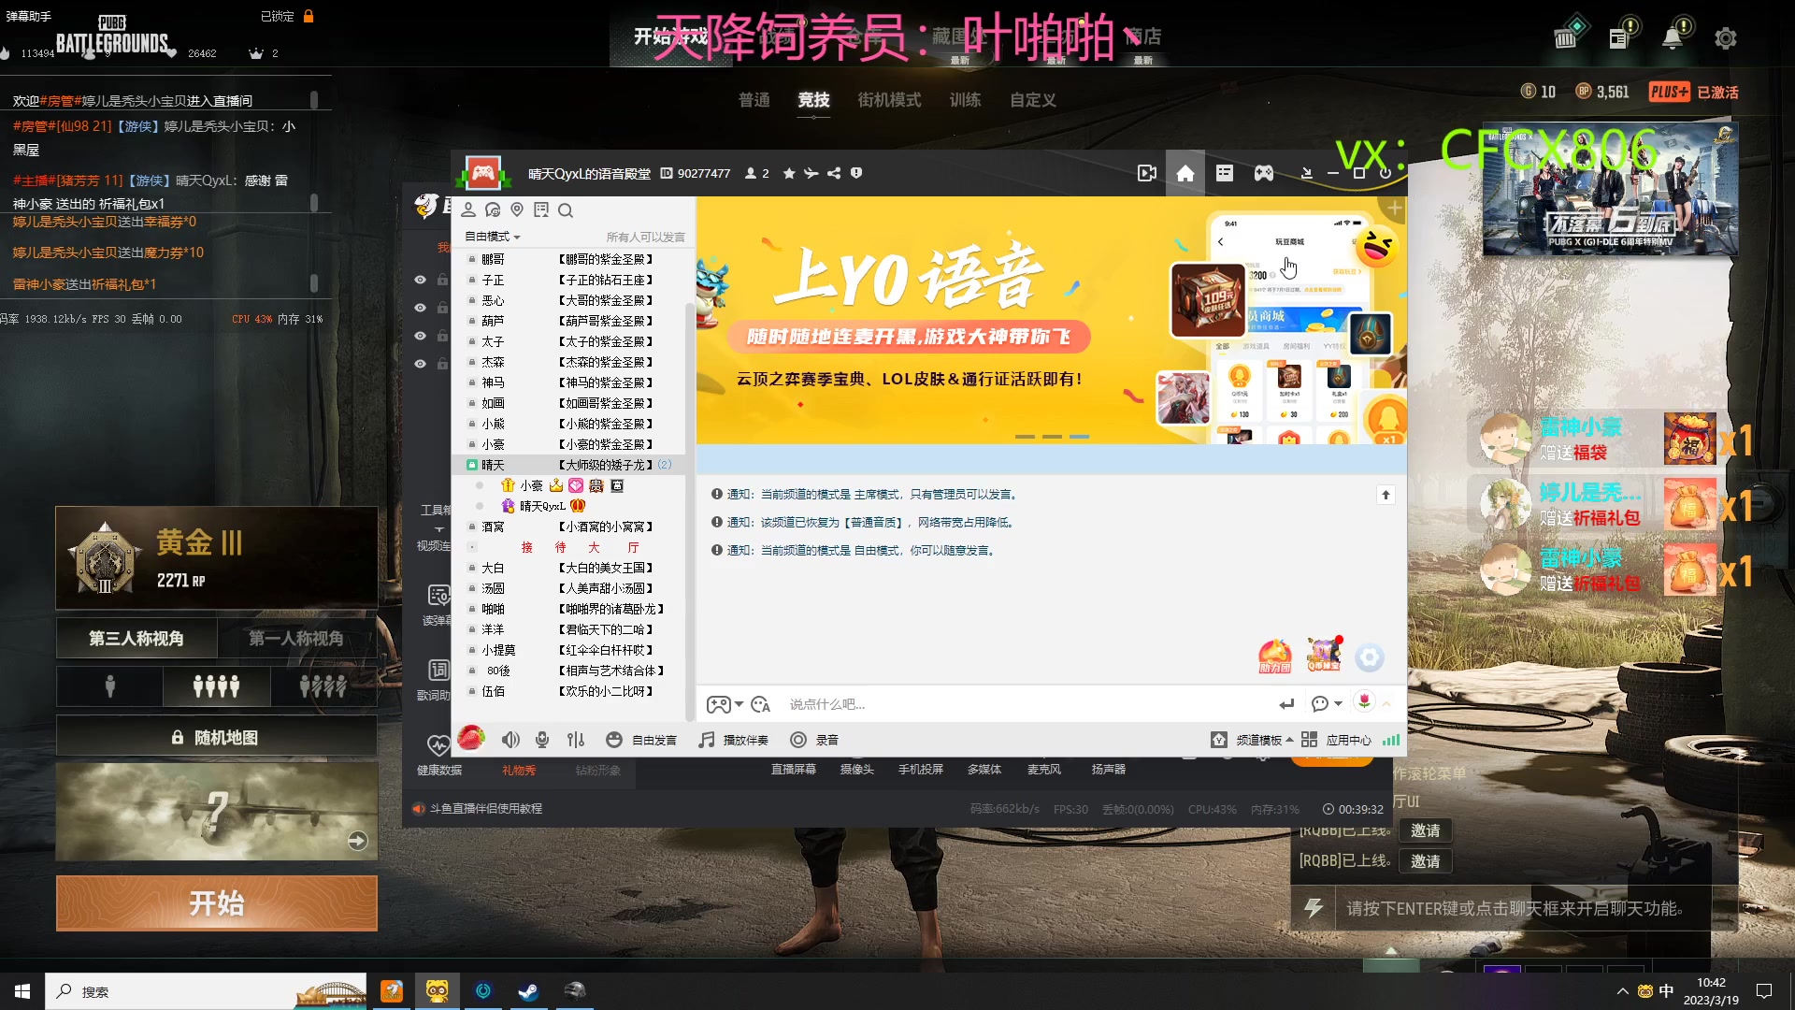Open the channel search magnifier in YY
1795x1010 pixels.
566,210
